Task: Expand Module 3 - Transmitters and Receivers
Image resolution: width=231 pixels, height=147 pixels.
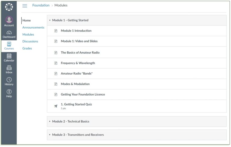Action: 50,135
